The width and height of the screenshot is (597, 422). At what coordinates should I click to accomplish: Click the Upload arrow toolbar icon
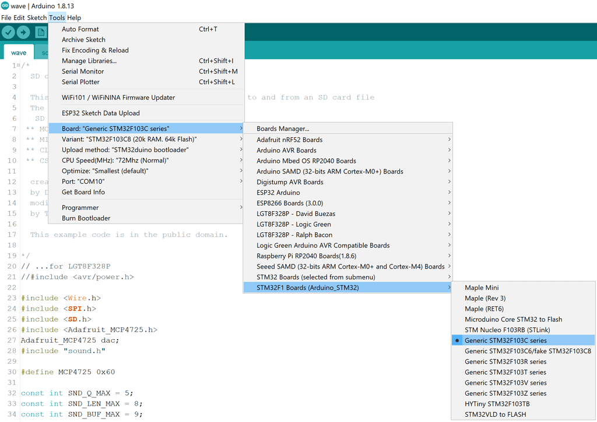click(x=23, y=33)
